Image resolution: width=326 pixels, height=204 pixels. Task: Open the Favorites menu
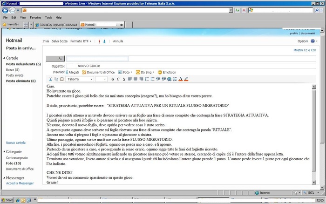[x=35, y=18]
